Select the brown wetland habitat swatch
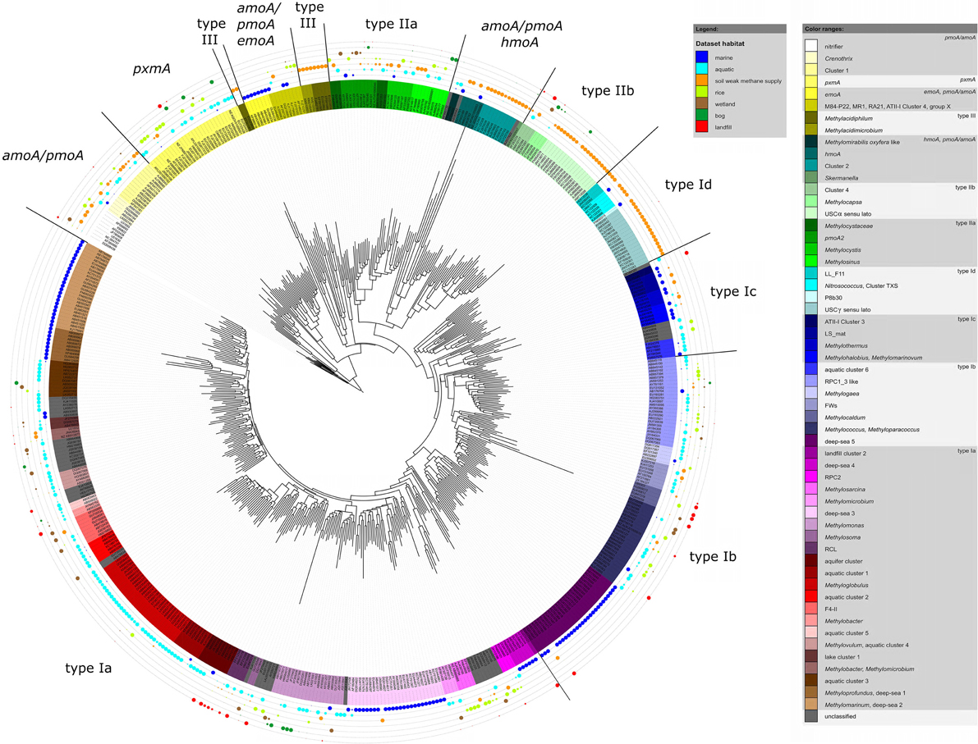This screenshot has width=978, height=744. click(x=702, y=103)
